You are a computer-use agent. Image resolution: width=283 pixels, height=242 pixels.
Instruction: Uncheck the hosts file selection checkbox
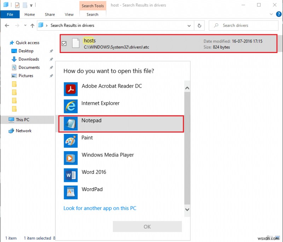click(64, 43)
